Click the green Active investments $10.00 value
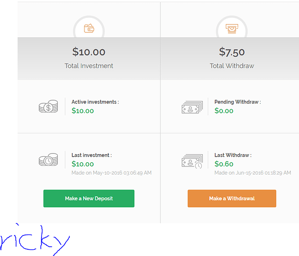 (83, 111)
